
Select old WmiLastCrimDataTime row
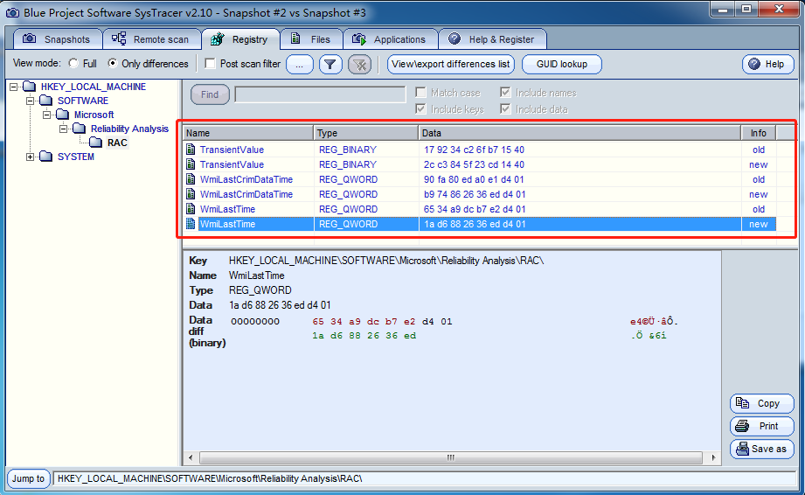tap(480, 179)
